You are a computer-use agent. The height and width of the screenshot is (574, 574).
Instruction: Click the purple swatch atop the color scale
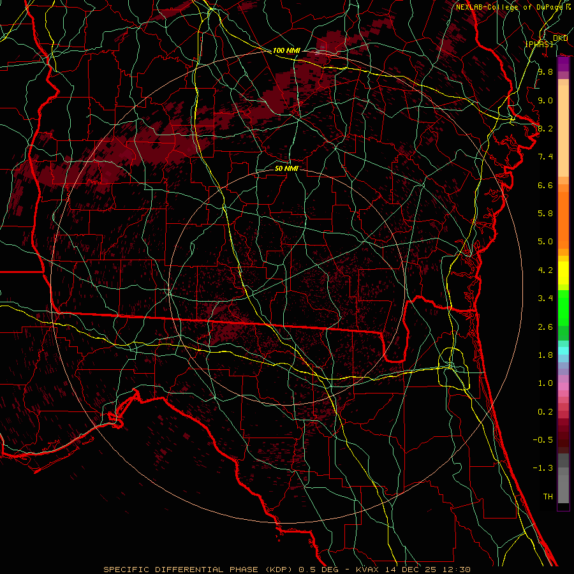tap(563, 64)
